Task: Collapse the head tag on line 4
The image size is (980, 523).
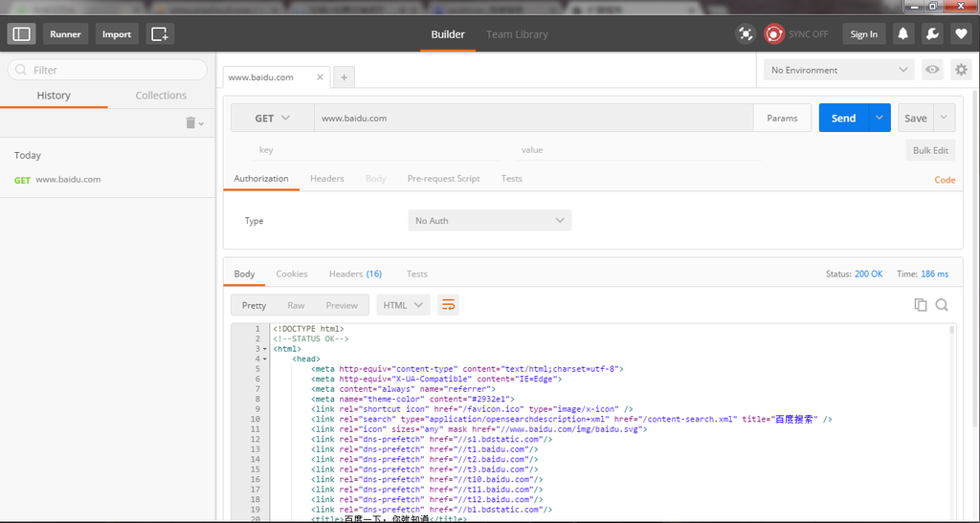Action: (265, 360)
